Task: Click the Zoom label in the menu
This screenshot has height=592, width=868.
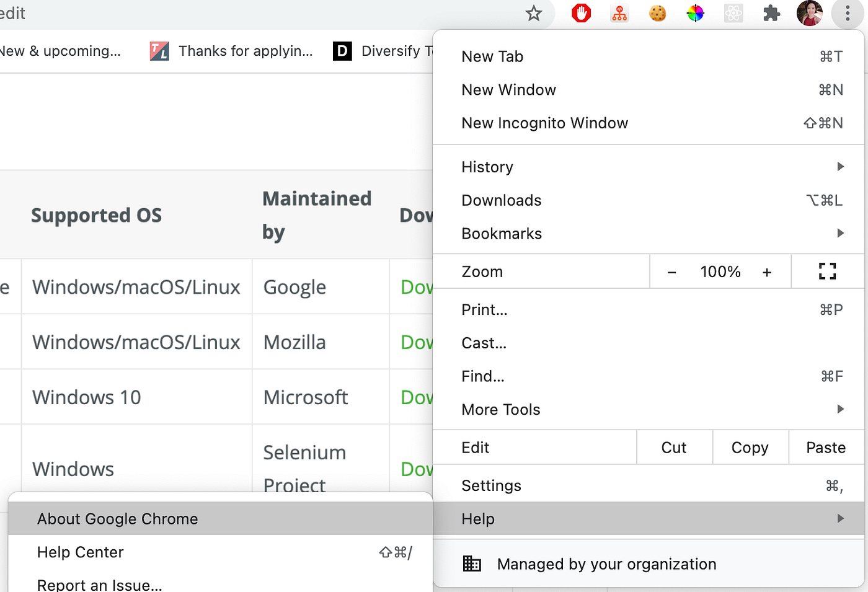Action: click(482, 272)
